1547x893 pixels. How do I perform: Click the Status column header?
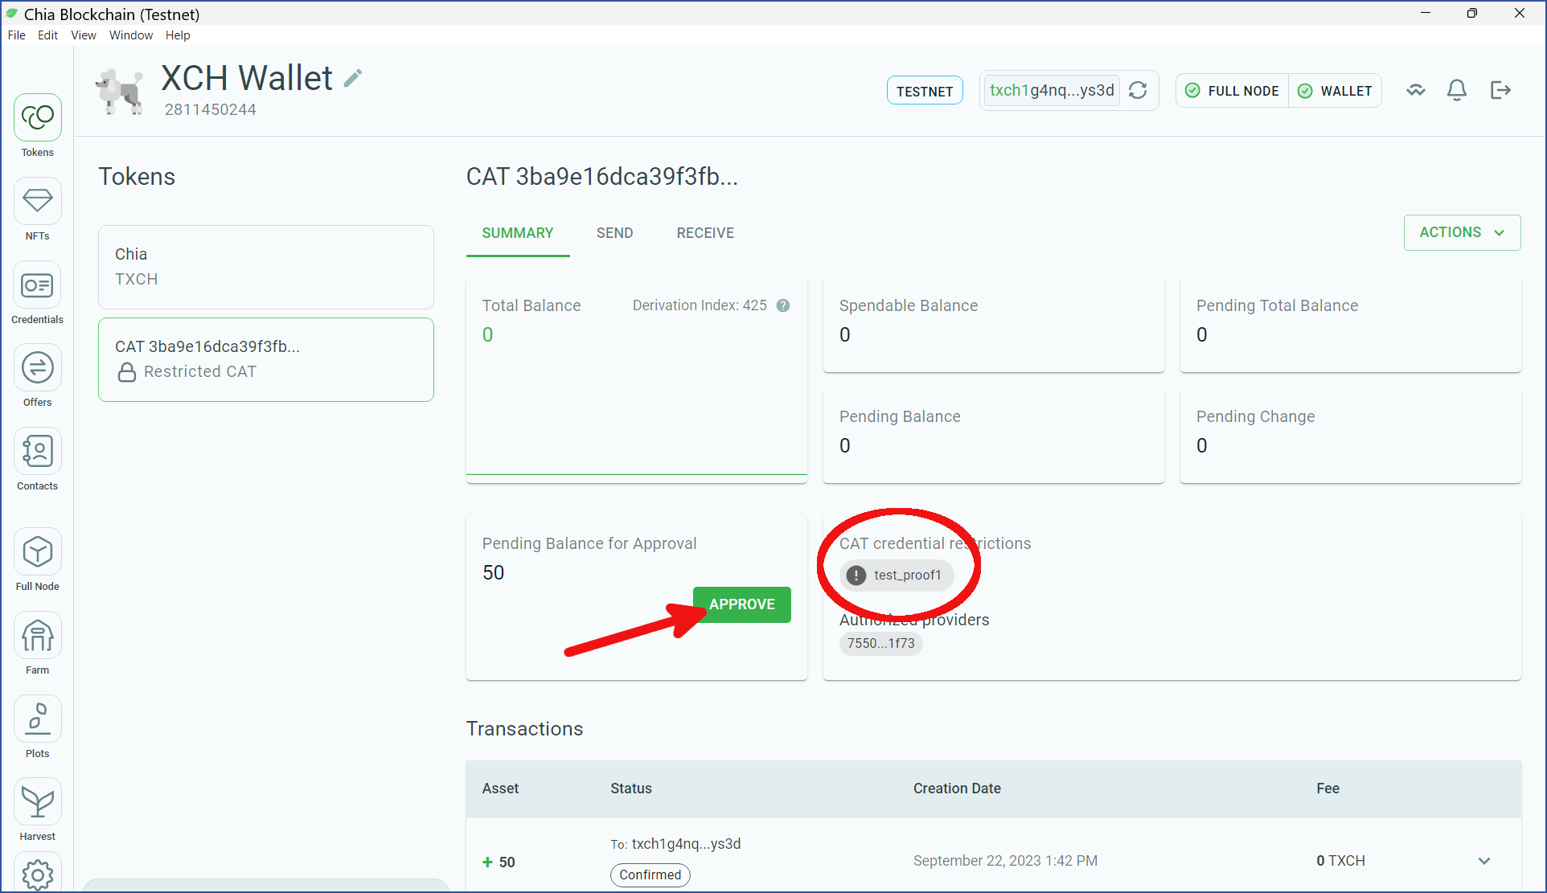[x=631, y=789]
